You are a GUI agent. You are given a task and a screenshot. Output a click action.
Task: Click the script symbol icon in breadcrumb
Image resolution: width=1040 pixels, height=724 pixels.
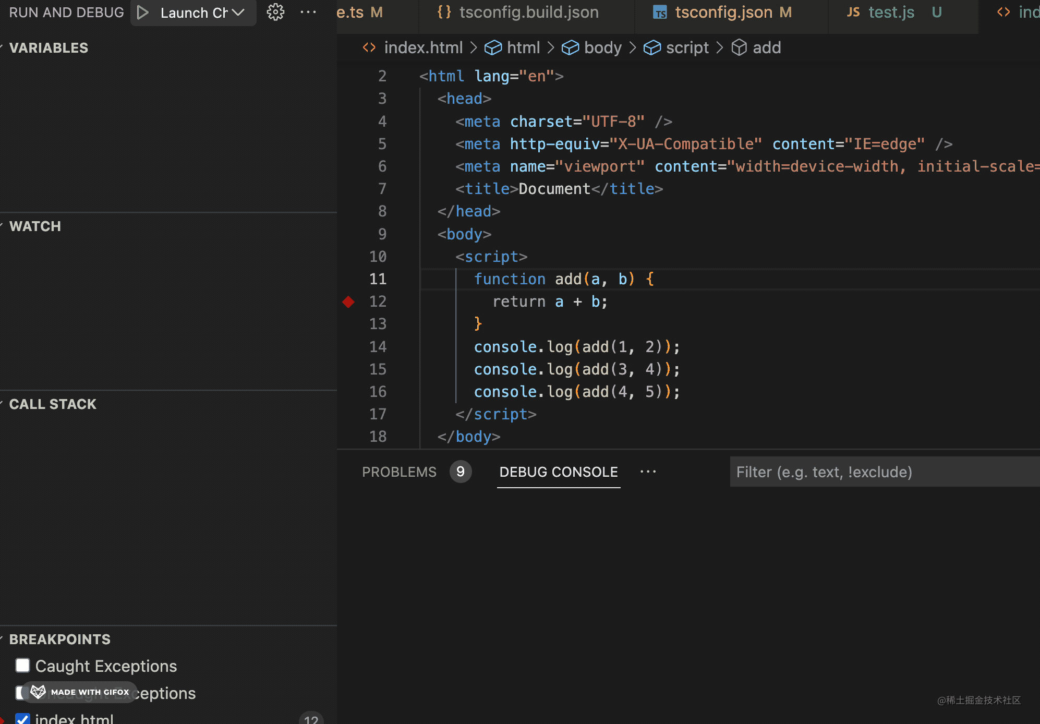pyautogui.click(x=652, y=48)
